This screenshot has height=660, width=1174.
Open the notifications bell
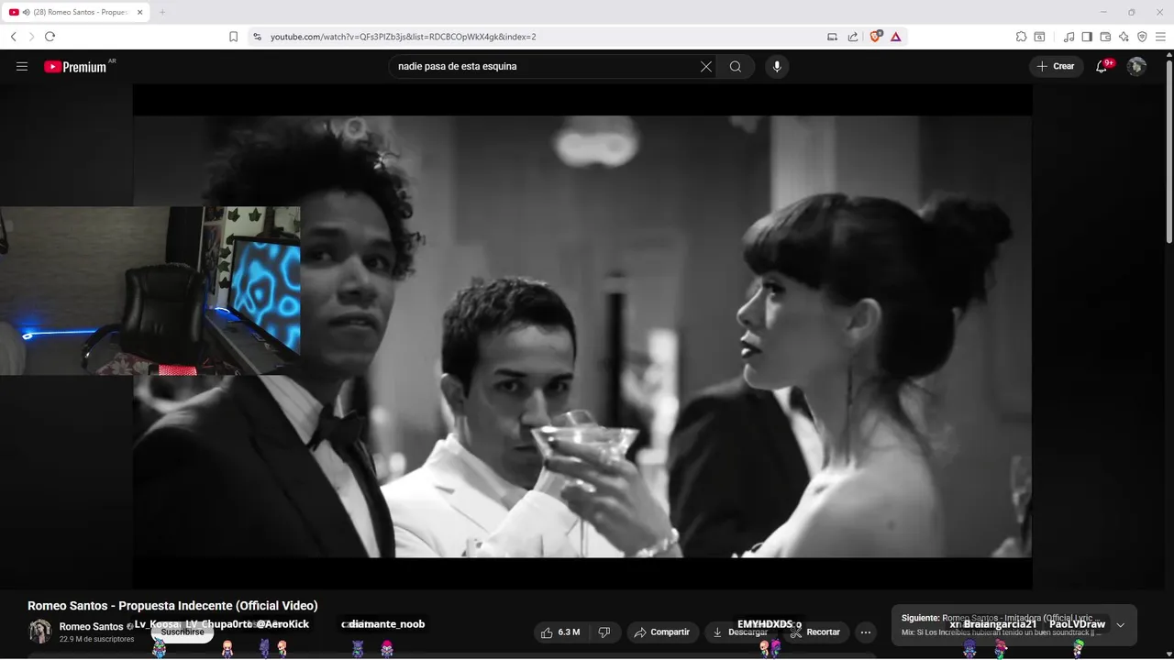1102,66
